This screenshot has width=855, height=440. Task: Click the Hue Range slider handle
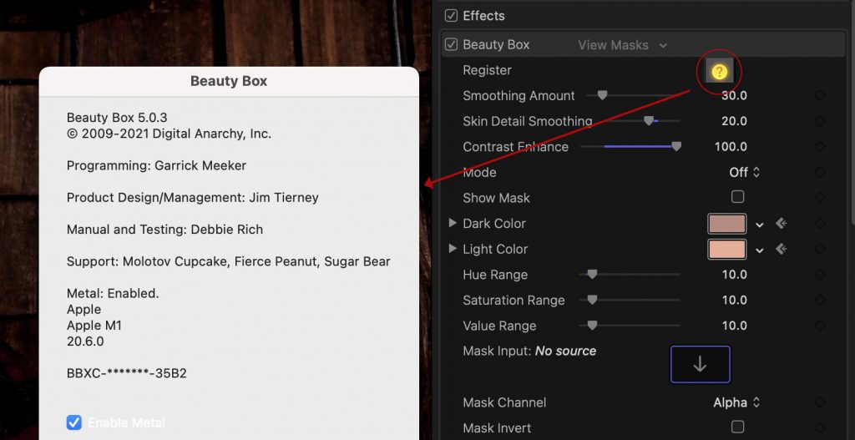[592, 274]
